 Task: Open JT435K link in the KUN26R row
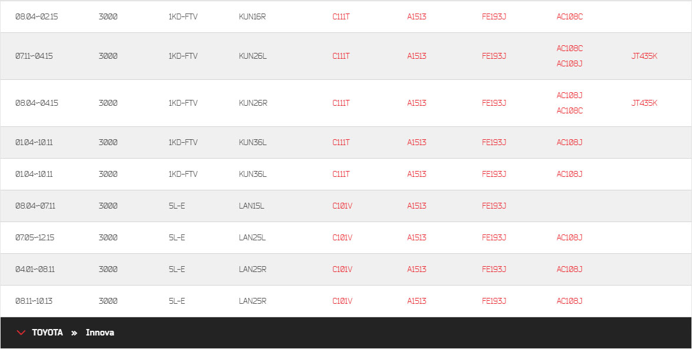click(x=644, y=103)
